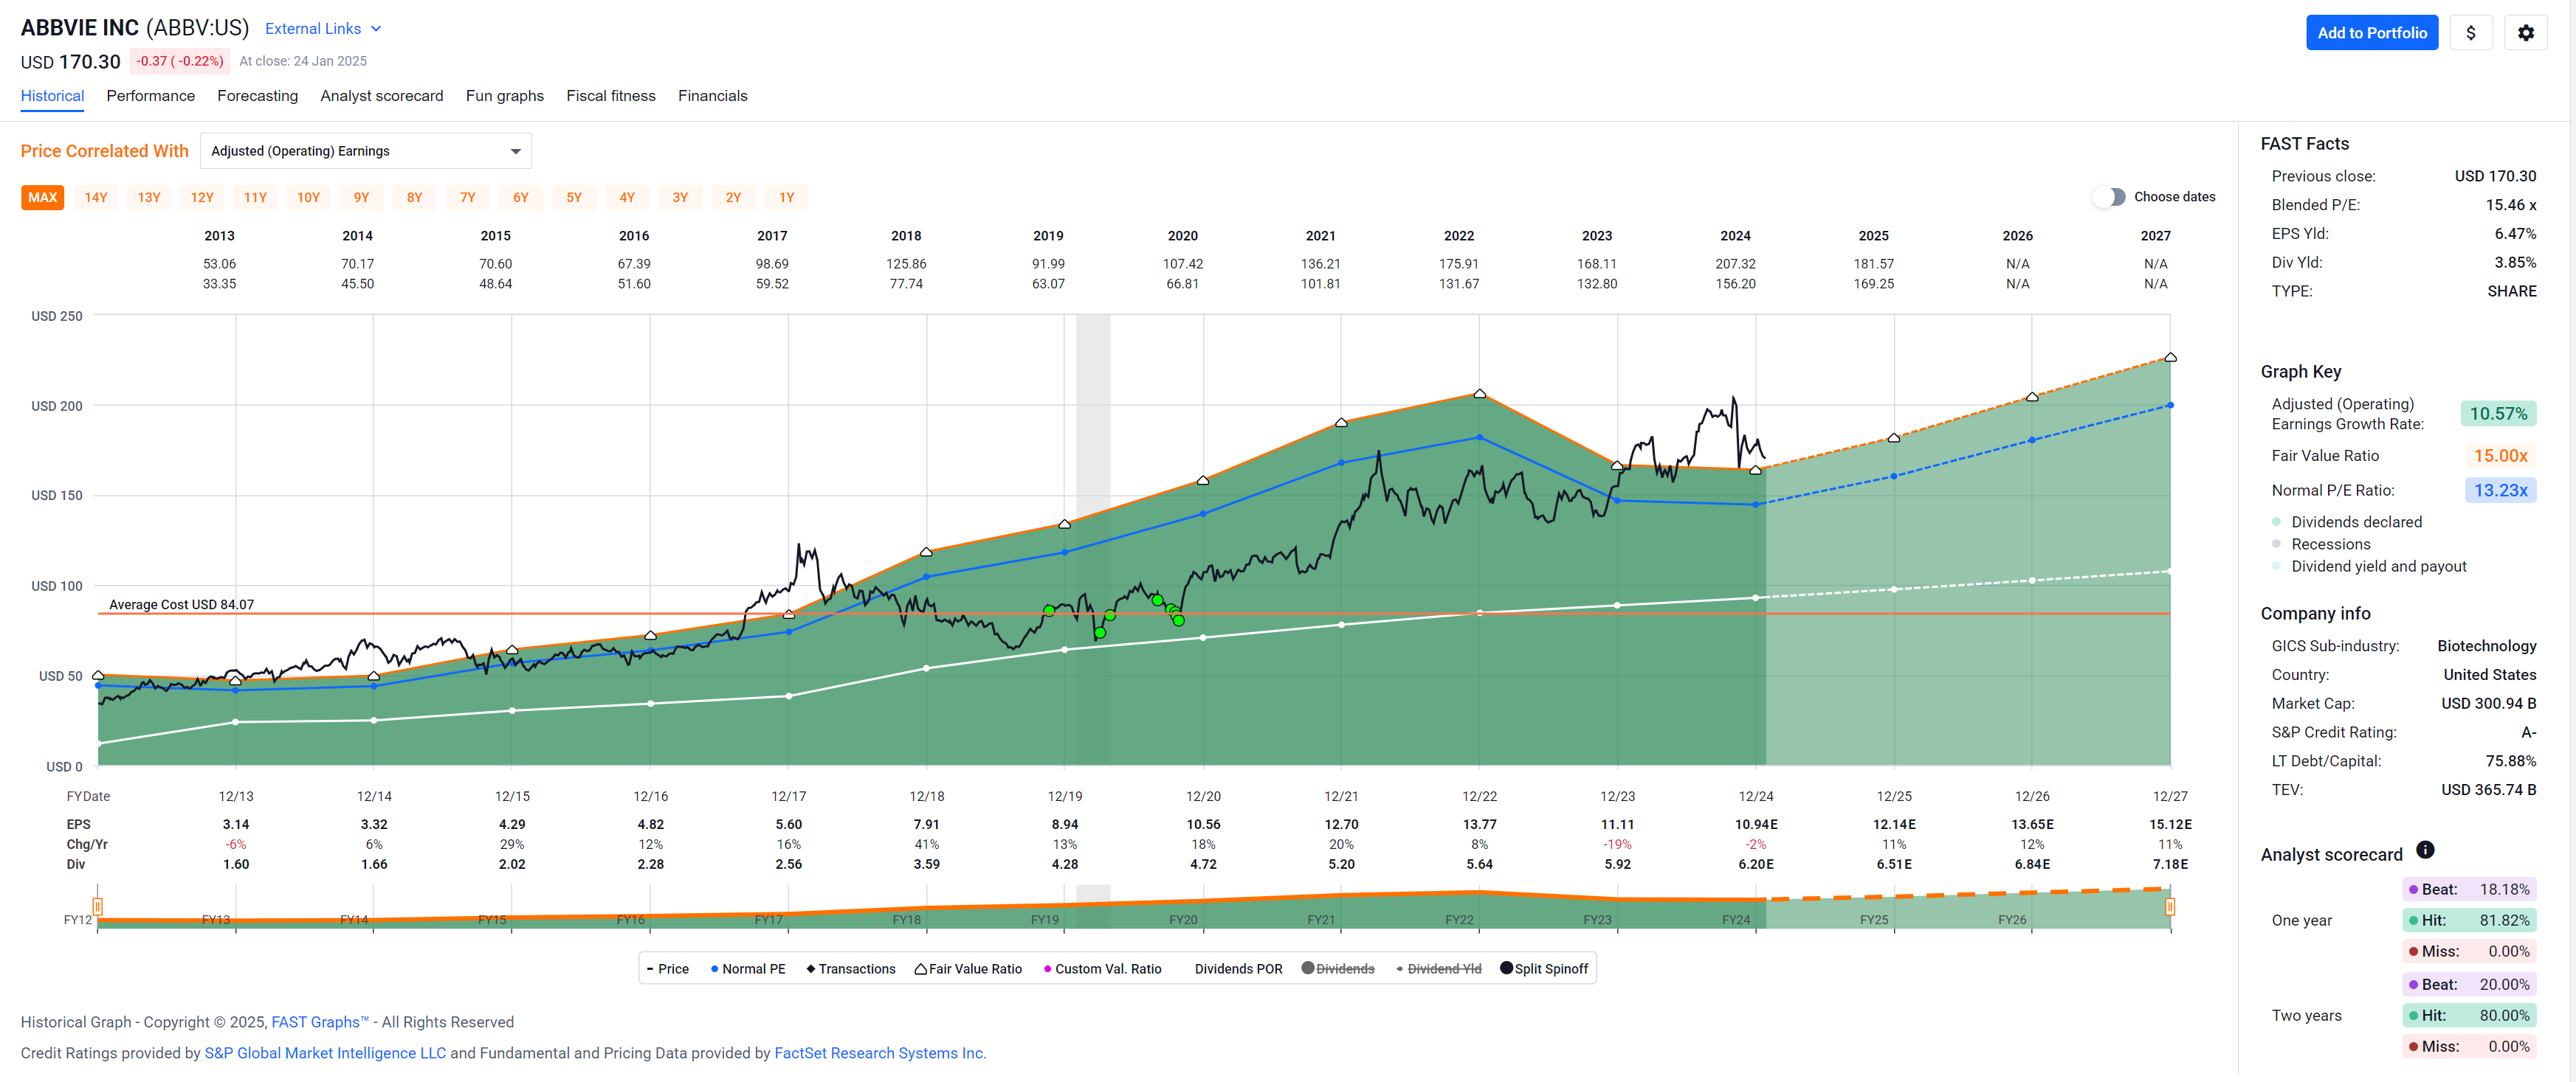The image size is (2576, 1082).
Task: Choose the 7Y time range
Action: click(x=467, y=198)
